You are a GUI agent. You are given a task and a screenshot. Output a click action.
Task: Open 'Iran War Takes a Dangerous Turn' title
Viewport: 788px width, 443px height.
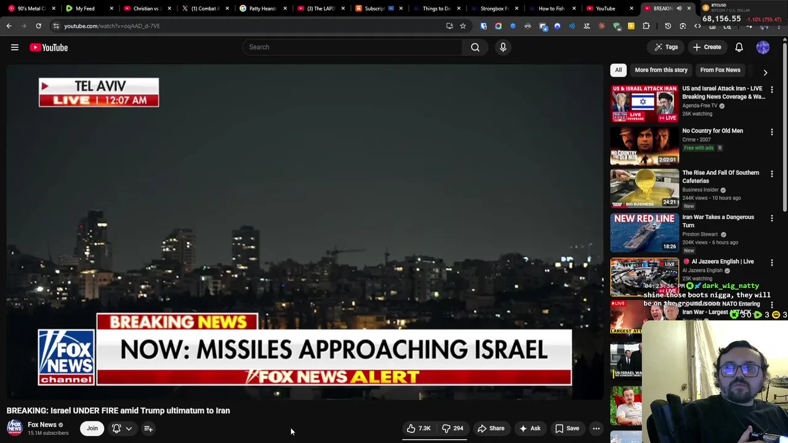pos(718,221)
